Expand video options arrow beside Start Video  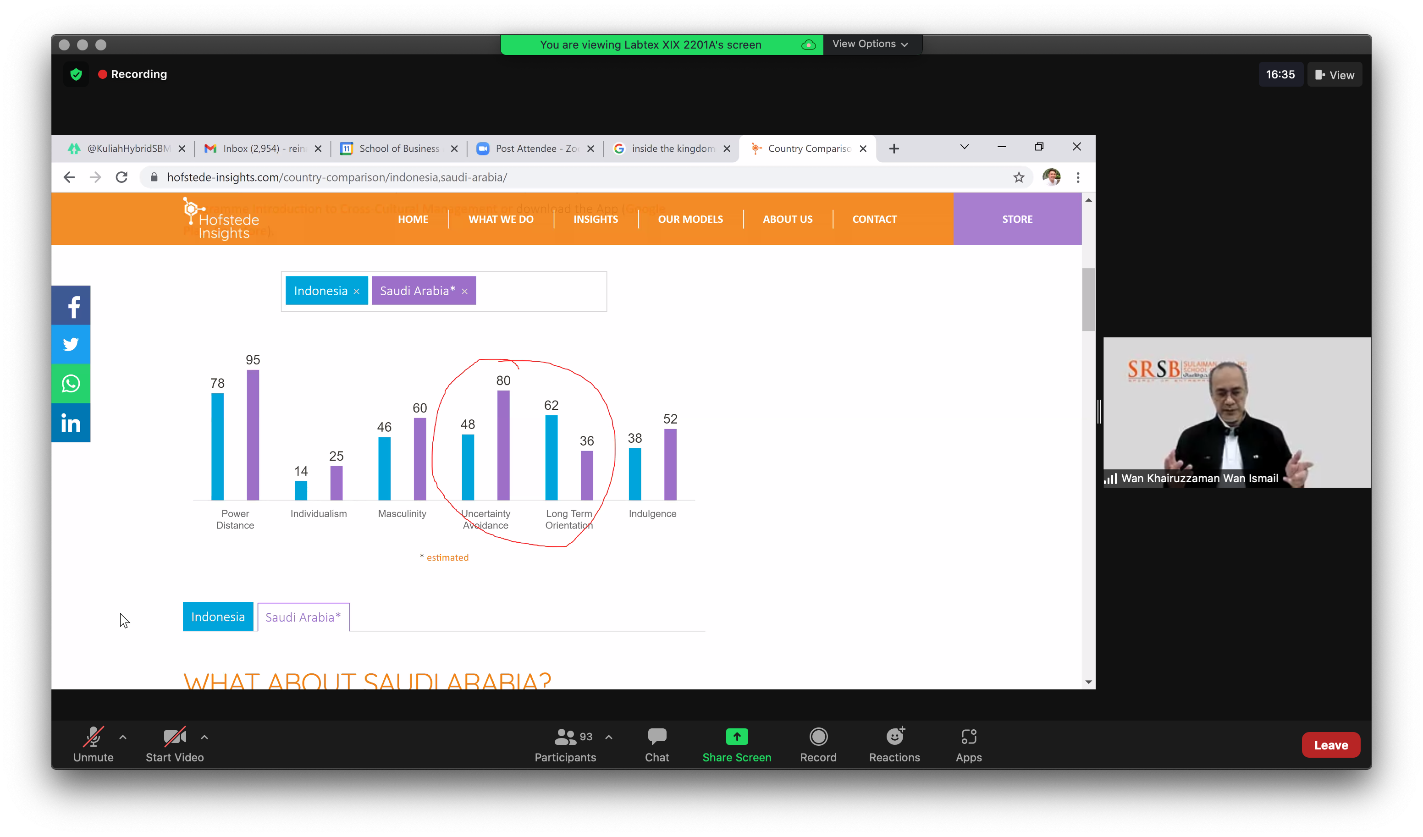point(204,737)
